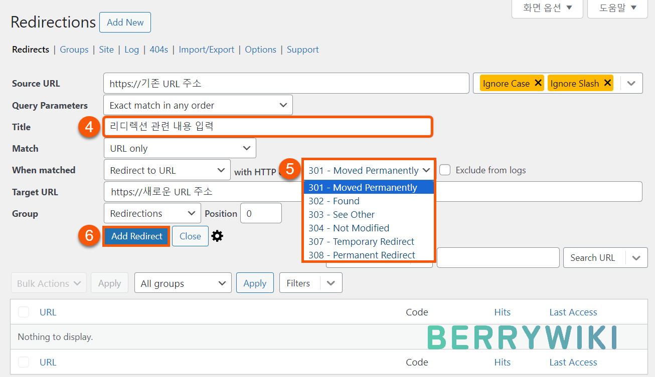Click the Search URL button
The image size is (655, 377).
[x=593, y=258]
